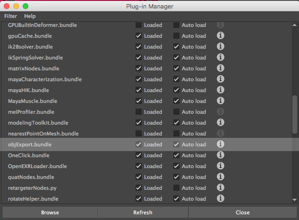Open info for gpuCache.bundle plug-in
299x220 pixels.
tap(221, 36)
